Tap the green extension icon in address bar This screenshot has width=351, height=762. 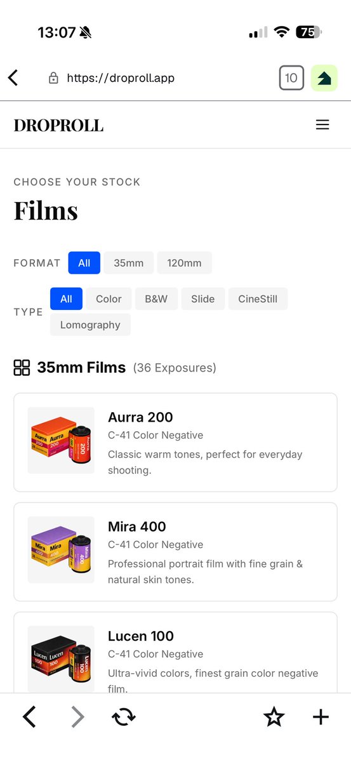click(x=324, y=78)
